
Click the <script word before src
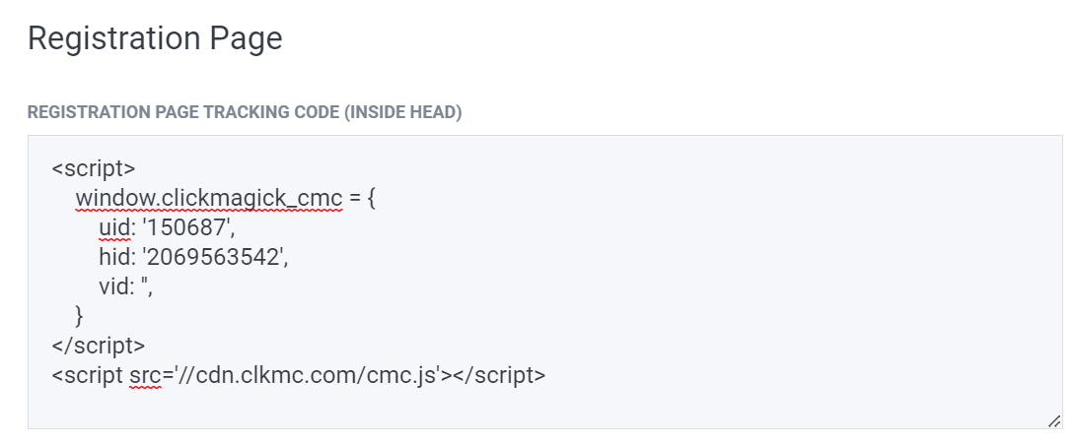point(88,375)
